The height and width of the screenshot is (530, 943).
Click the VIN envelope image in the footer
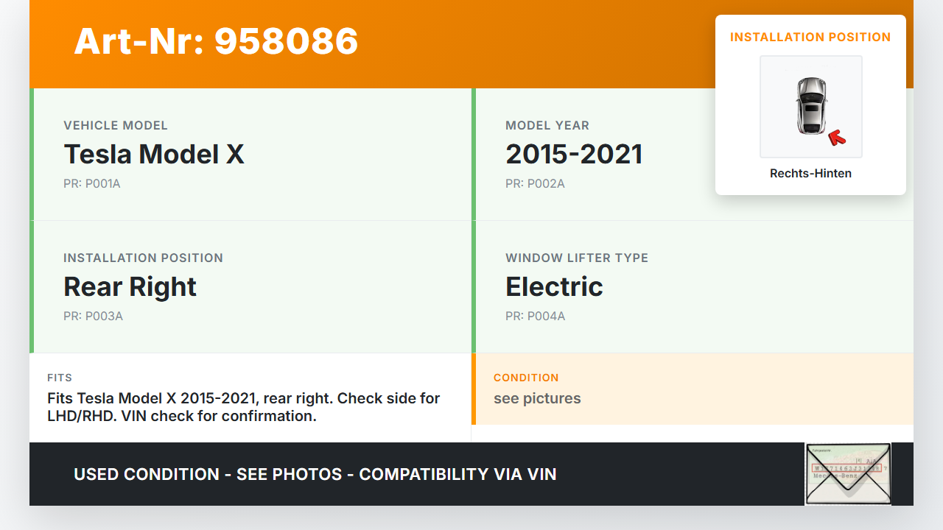click(847, 474)
